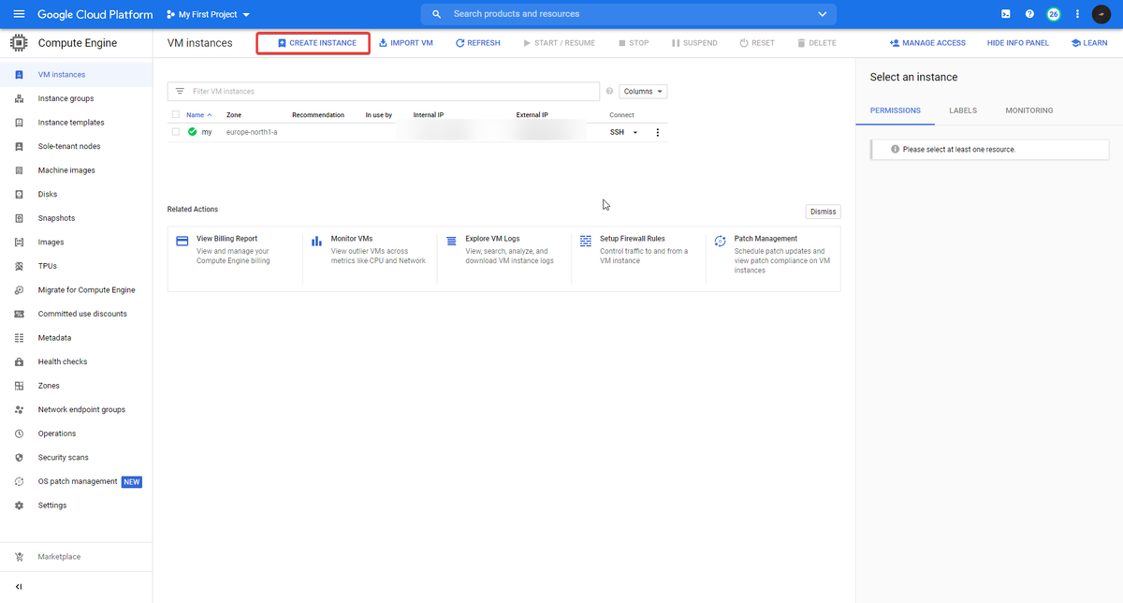This screenshot has height=603, width=1123.
Task: Click the TPUs sidebar icon
Action: [x=19, y=266]
